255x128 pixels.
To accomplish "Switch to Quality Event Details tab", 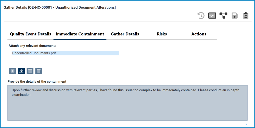I will [30, 34].
